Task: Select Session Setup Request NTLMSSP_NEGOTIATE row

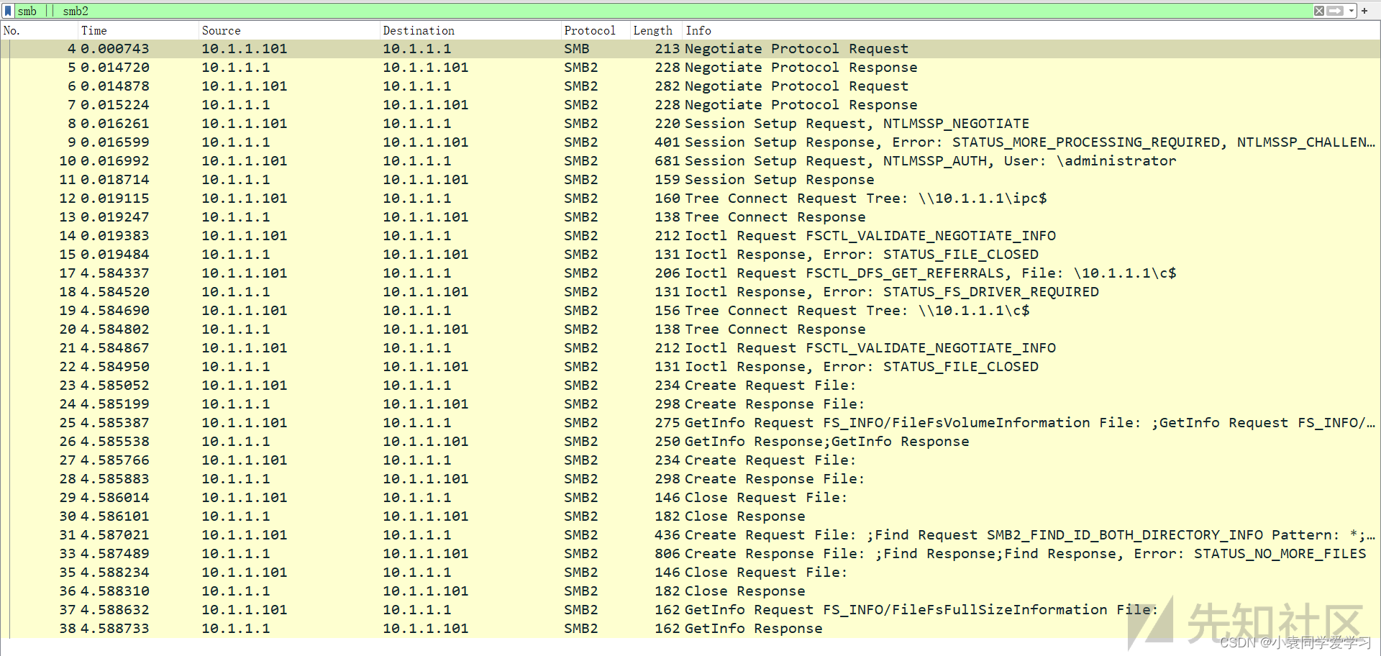Action: (x=690, y=124)
